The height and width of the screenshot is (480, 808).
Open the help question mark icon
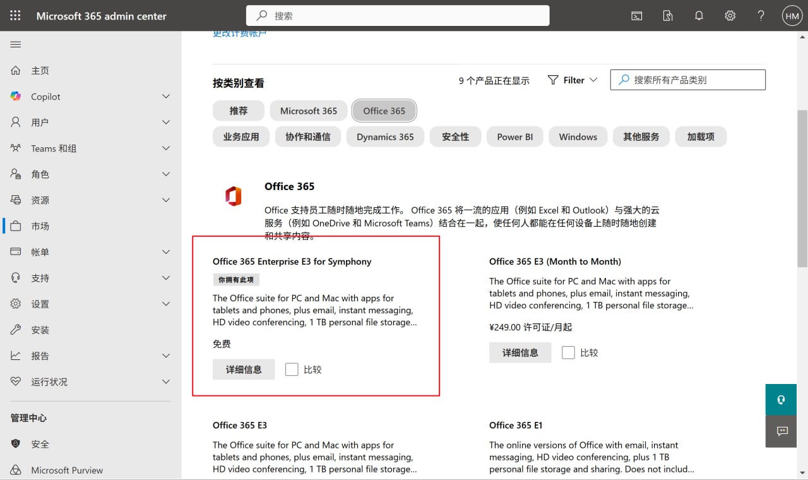761,15
